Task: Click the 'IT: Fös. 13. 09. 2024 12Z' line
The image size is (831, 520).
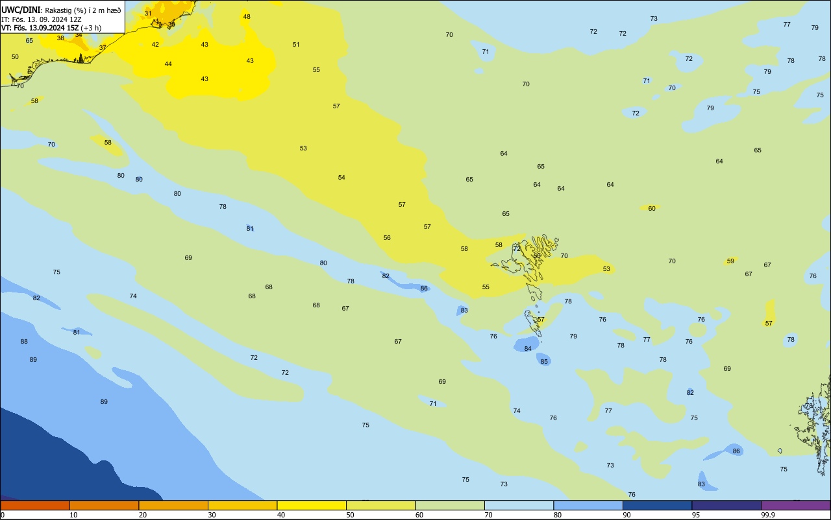Action: pyautogui.click(x=42, y=19)
